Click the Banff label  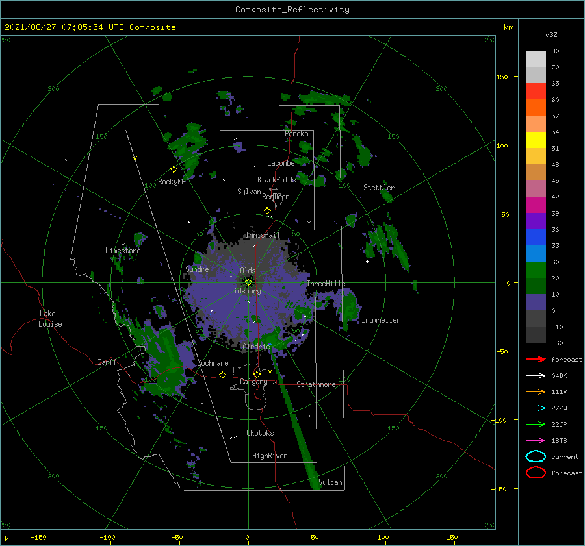click(107, 362)
